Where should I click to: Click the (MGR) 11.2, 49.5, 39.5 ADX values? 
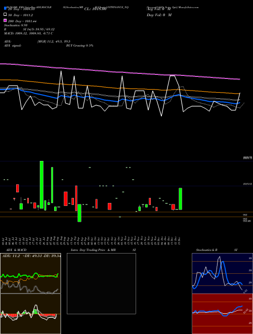coord(54,41)
